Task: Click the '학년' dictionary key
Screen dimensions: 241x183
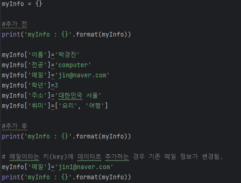Action: tap(37, 85)
